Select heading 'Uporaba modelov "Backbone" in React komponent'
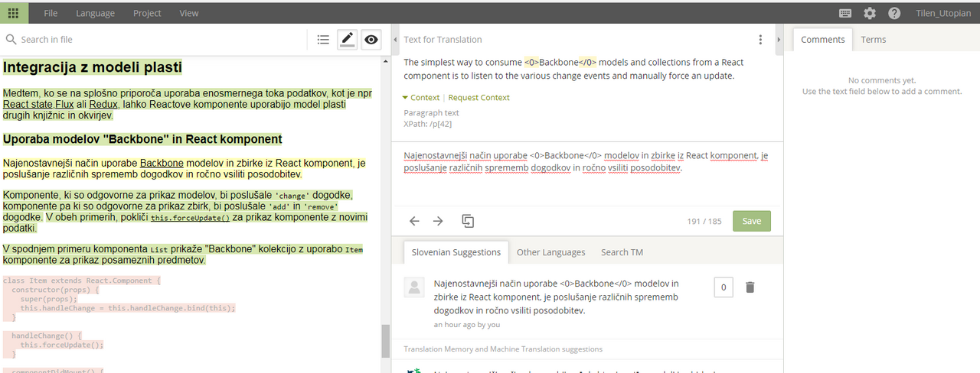 point(142,139)
